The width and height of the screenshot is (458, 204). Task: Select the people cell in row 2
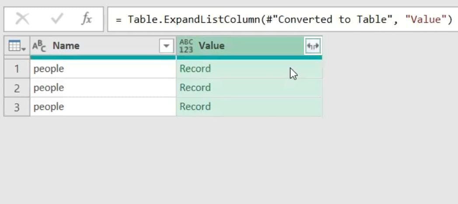[103, 88]
